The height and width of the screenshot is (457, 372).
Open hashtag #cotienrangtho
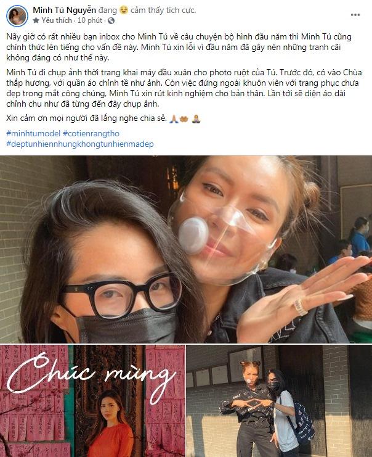(91, 133)
